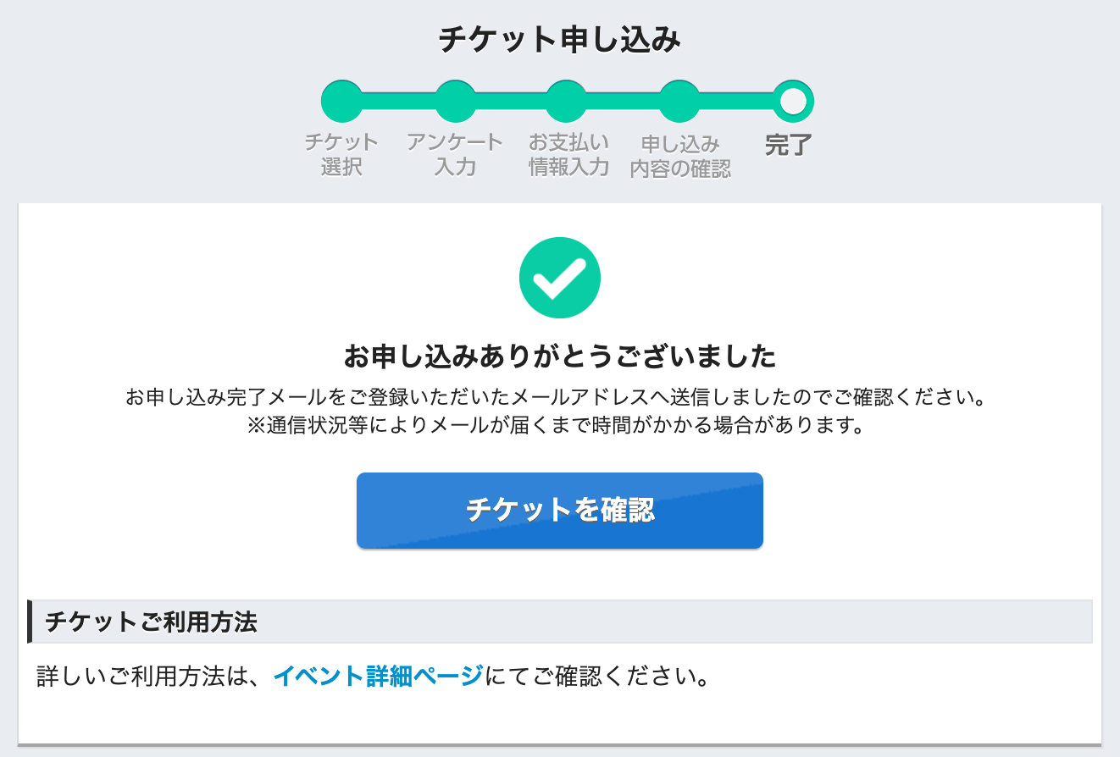
Task: Click progress bar between 申し込み内容の確認 and 完了
Action: (x=737, y=102)
